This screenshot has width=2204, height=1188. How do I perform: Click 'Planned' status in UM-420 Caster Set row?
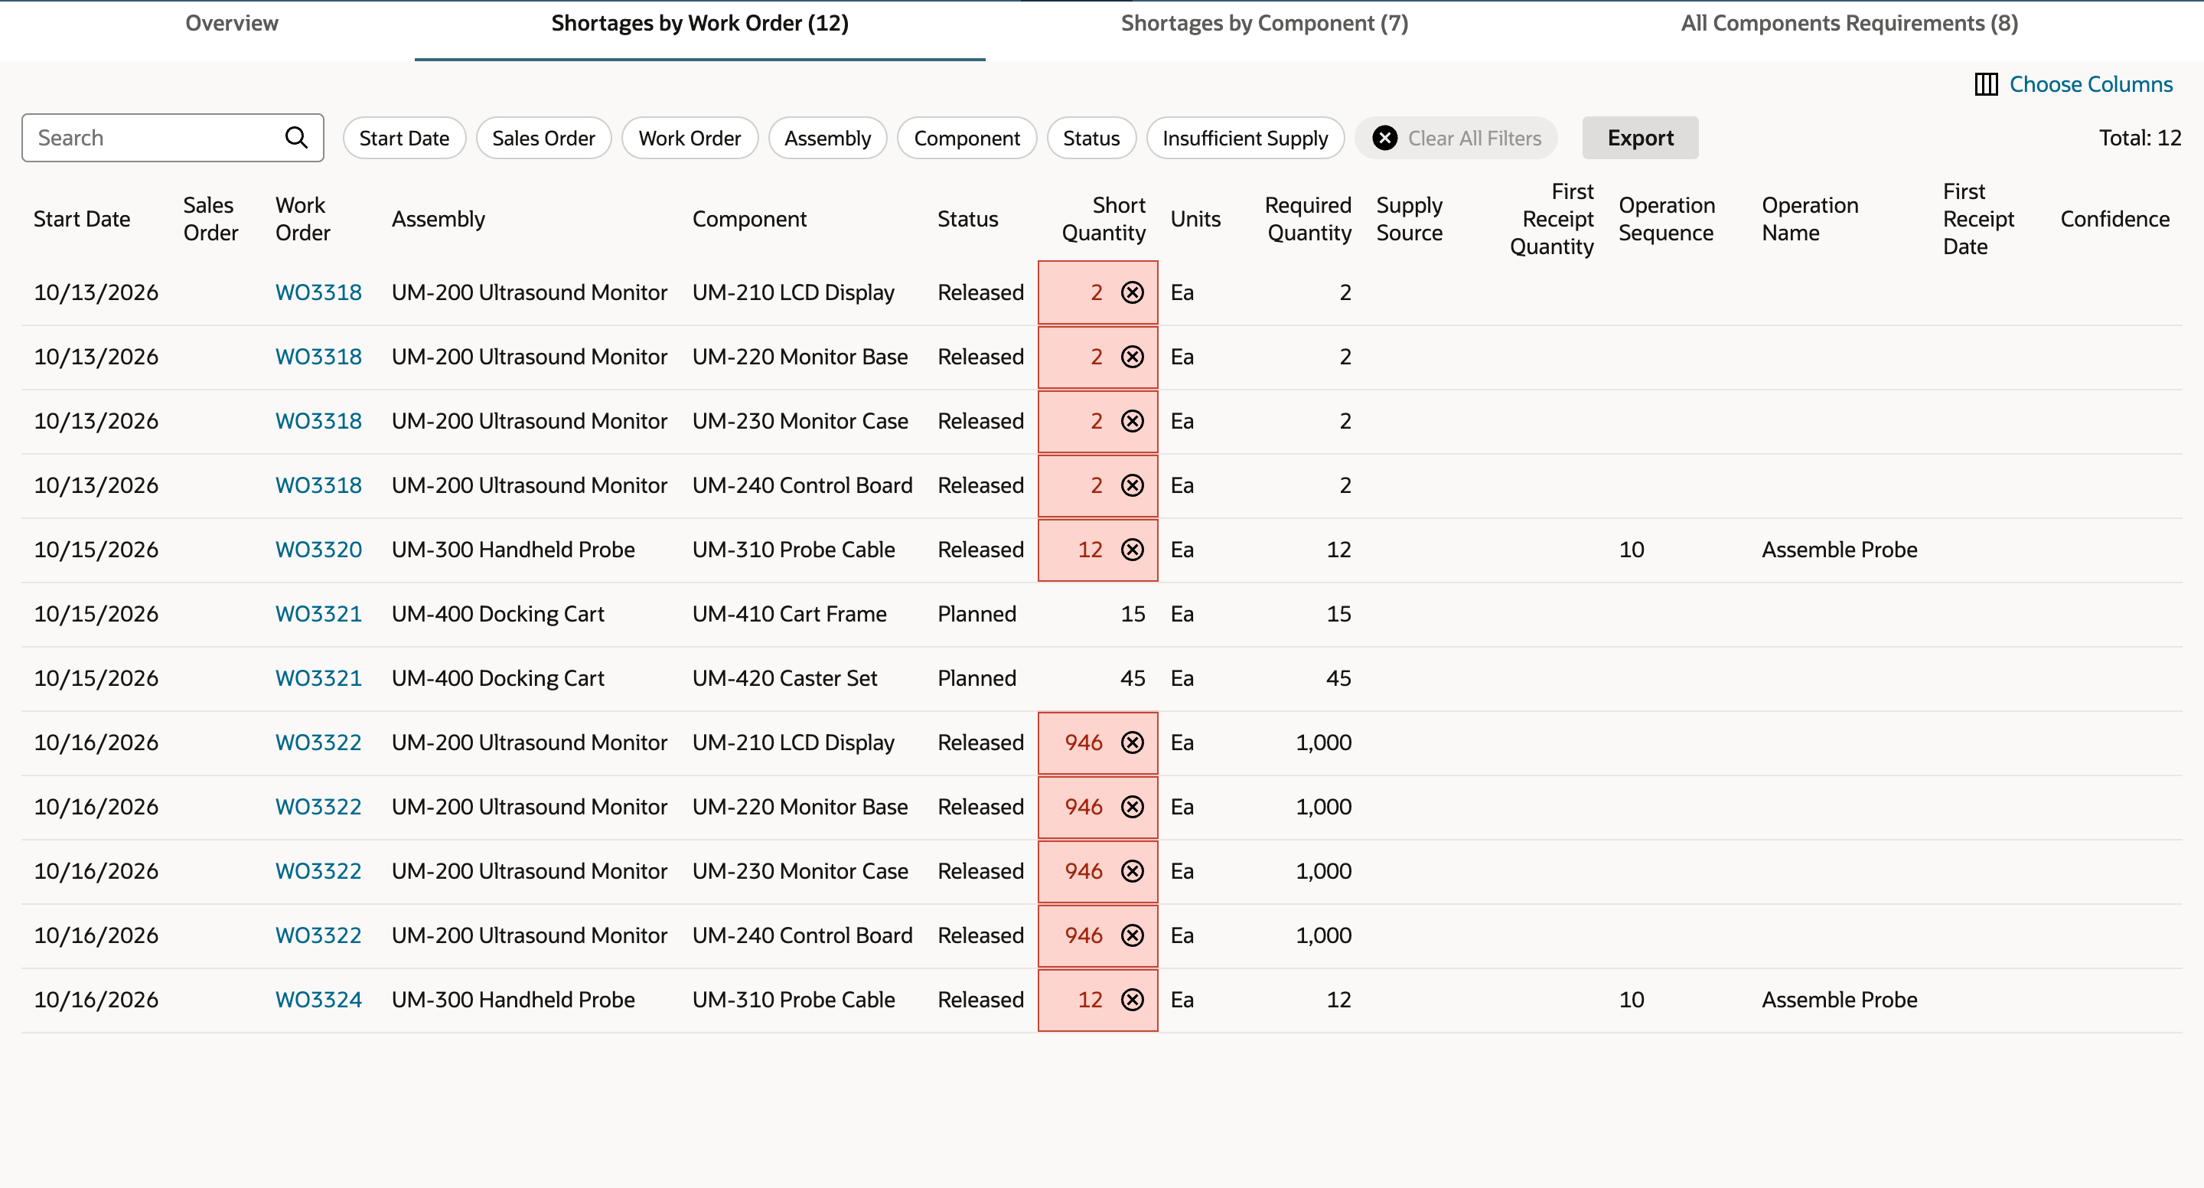[977, 678]
